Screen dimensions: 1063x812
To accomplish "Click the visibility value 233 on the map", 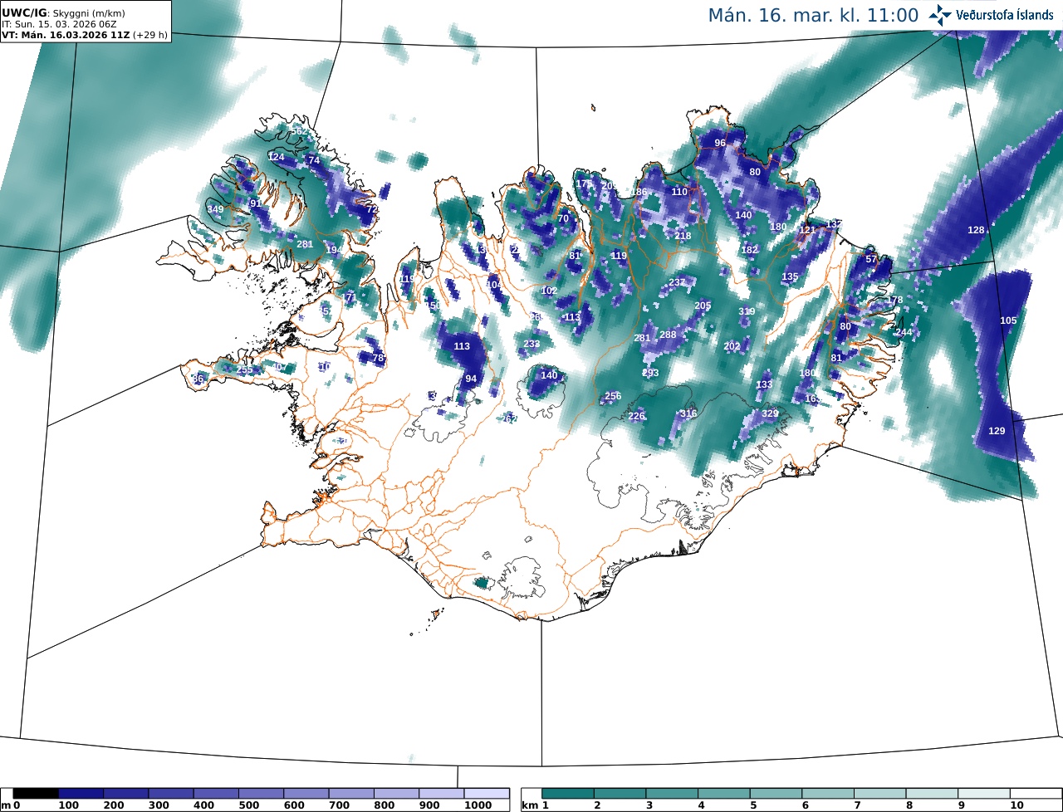I will pos(532,344).
